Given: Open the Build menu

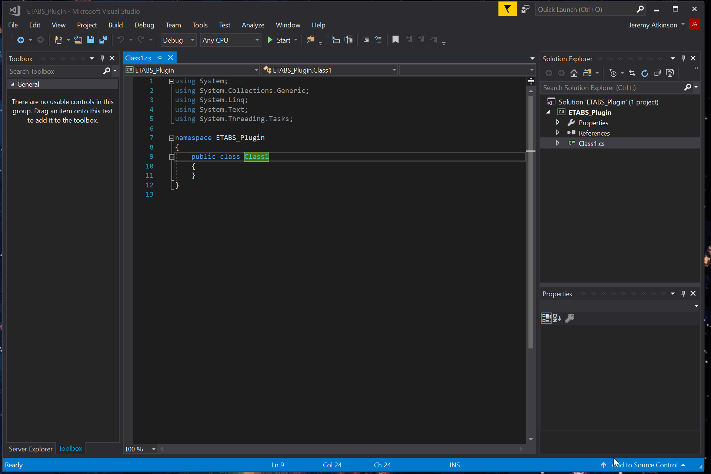Looking at the screenshot, I should (x=116, y=25).
